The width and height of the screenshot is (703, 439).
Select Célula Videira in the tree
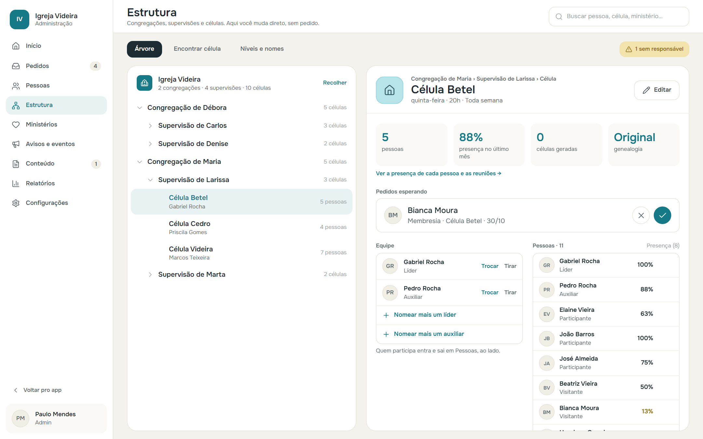[241, 253]
